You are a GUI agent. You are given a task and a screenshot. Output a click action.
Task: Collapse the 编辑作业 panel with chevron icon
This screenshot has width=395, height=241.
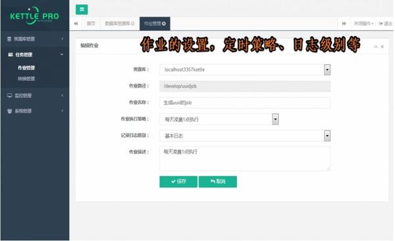[x=376, y=47]
